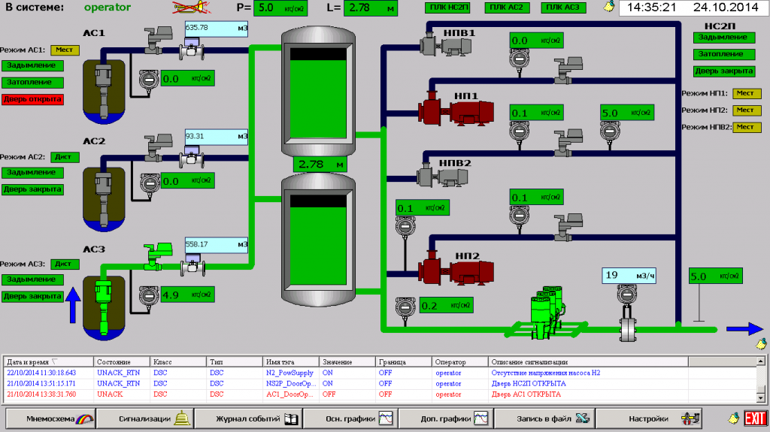The width and height of the screenshot is (770, 432).
Task: Toggle the Режим АС1 'Мест' mode indicator
Action: [x=65, y=50]
